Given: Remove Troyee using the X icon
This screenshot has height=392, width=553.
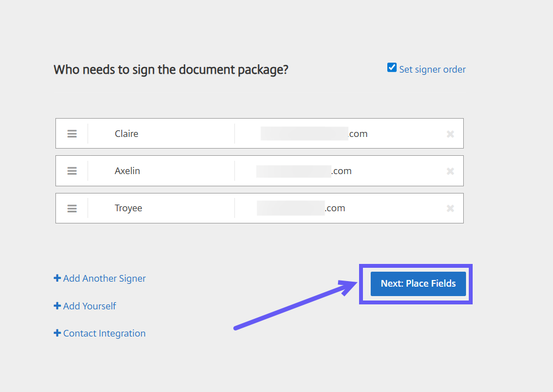Looking at the screenshot, I should pyautogui.click(x=450, y=208).
